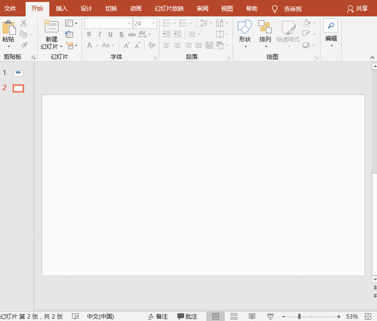Image resolution: width=377 pixels, height=321 pixels.
Task: Click the Share button
Action: (358, 9)
